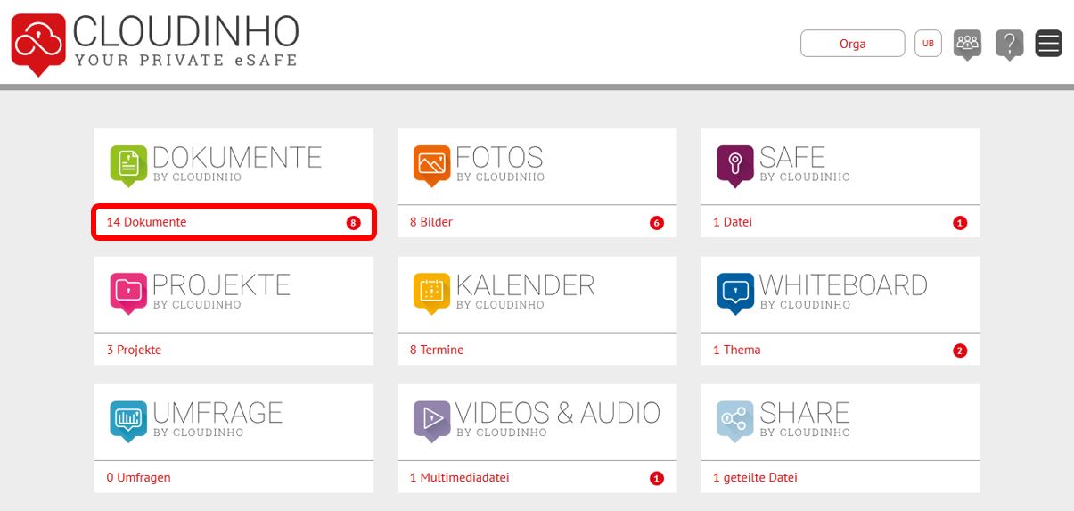Click the YOUR PRIVATE eSAFE tagline

tap(186, 61)
